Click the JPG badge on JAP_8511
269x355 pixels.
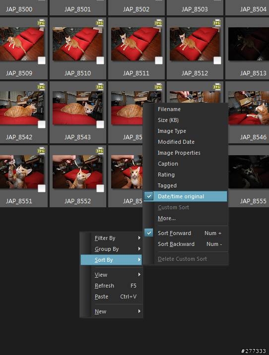158,23
